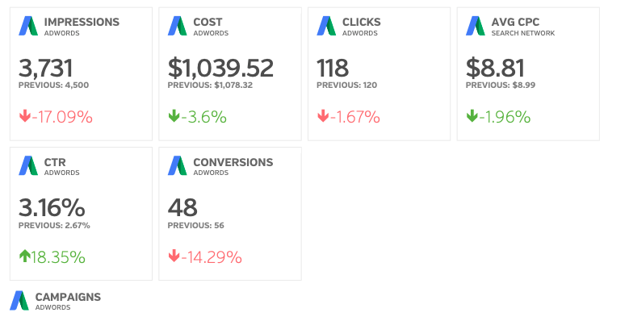Click the -14.29% change percentage
629x321 pixels.
(x=212, y=256)
